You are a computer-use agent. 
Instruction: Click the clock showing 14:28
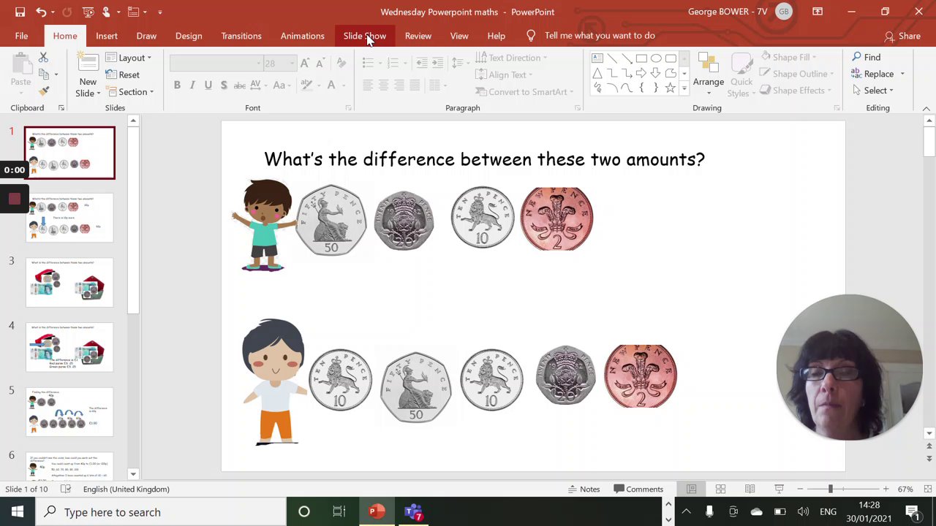[869, 505]
